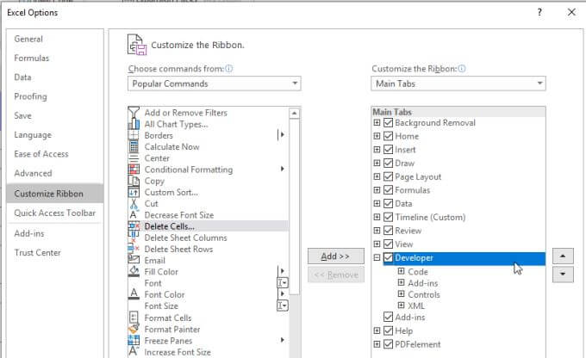Click the Calculate Now calculator icon
The height and width of the screenshot is (358, 586).
coord(134,146)
